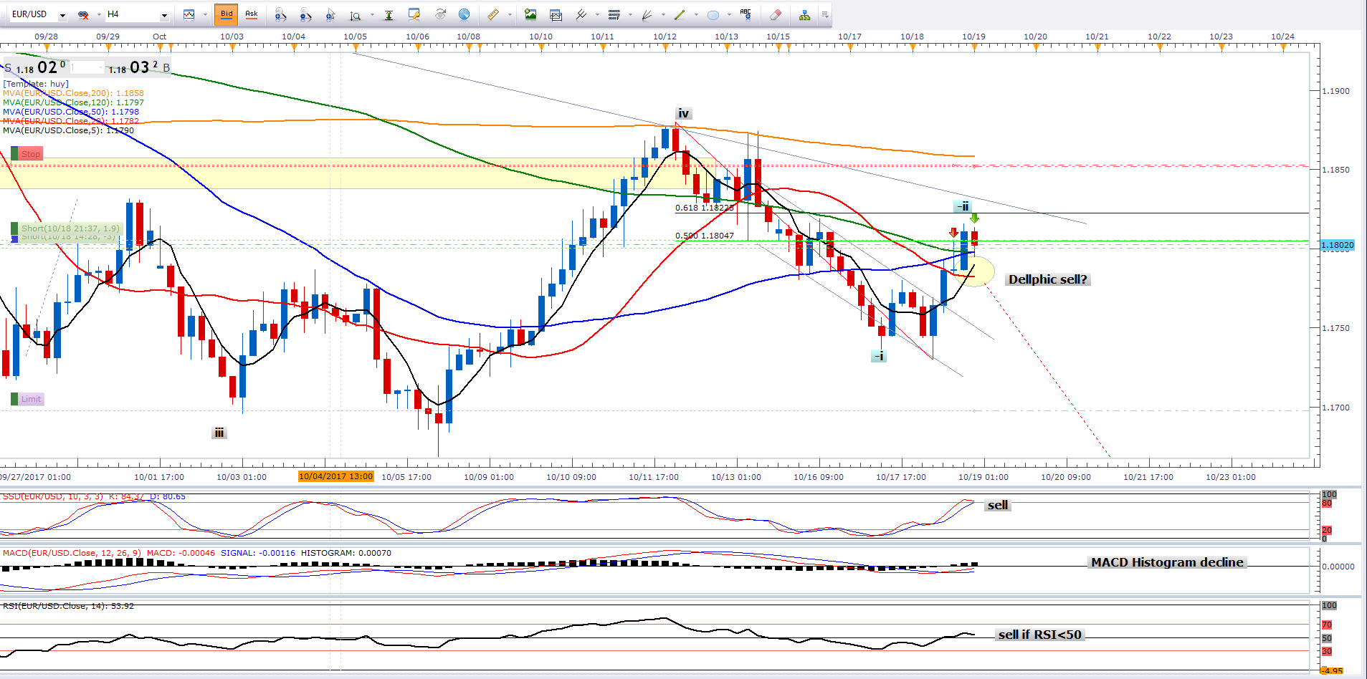Toggle the unlink chain icon

83,14
